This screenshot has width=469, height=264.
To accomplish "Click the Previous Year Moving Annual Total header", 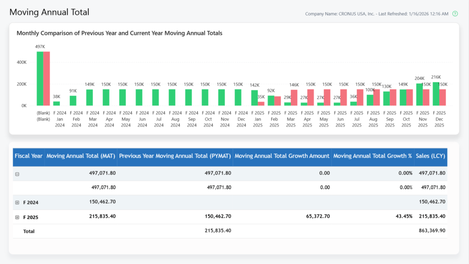I will pyautogui.click(x=175, y=156).
